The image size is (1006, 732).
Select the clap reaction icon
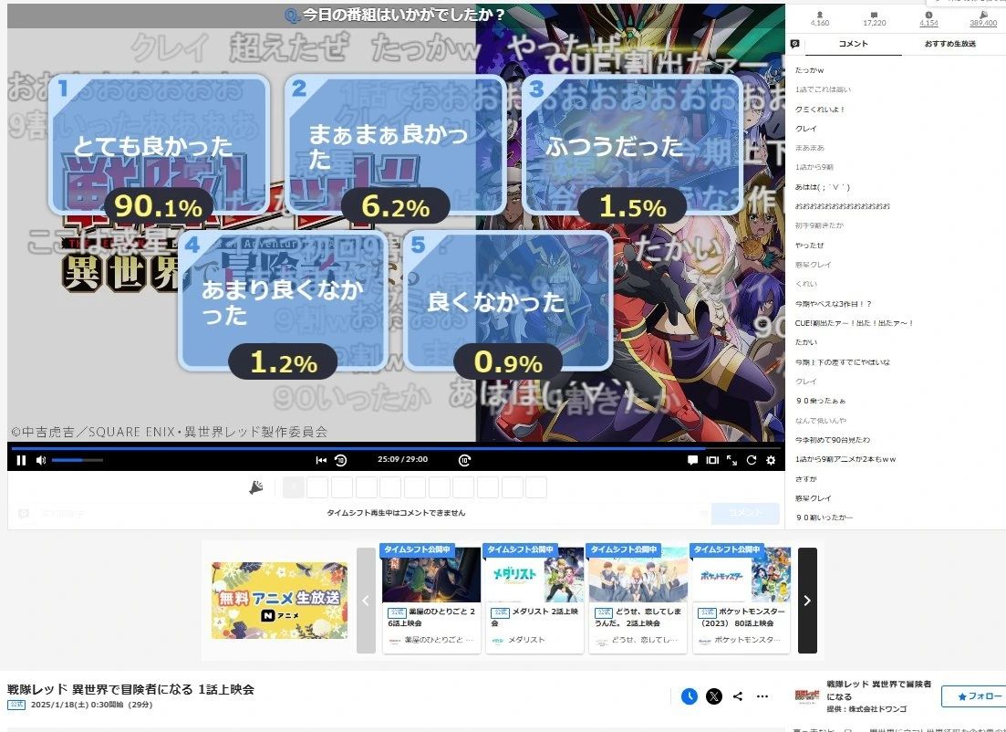point(256,486)
